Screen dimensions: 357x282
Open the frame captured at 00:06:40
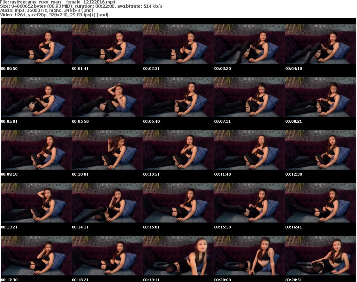coord(178,97)
